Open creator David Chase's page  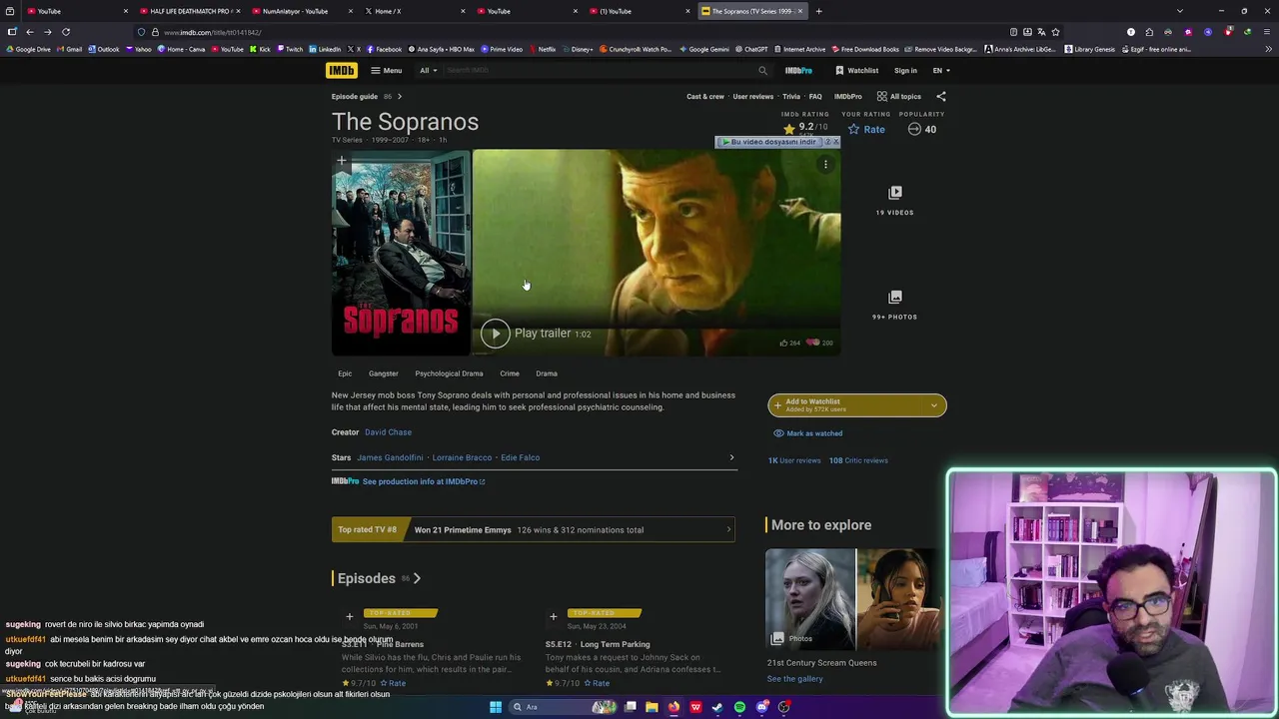pos(388,432)
